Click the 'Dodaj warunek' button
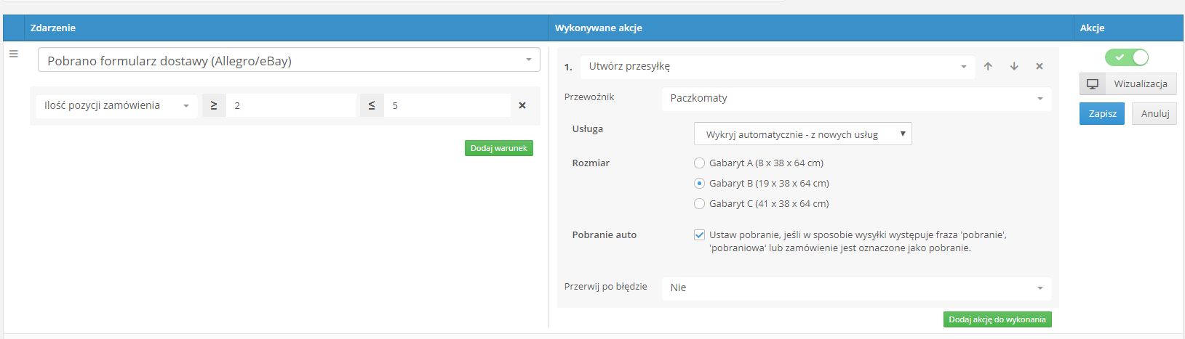 (499, 148)
